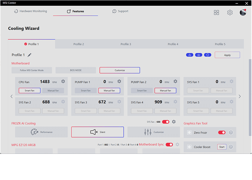Open MSI Center settings gear in header
This screenshot has width=252, height=180.
(x=230, y=12)
